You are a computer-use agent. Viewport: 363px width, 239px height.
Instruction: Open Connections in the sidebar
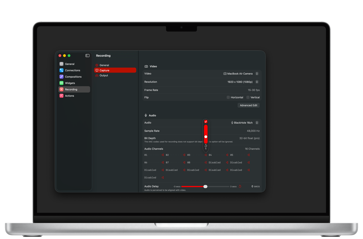74,70
